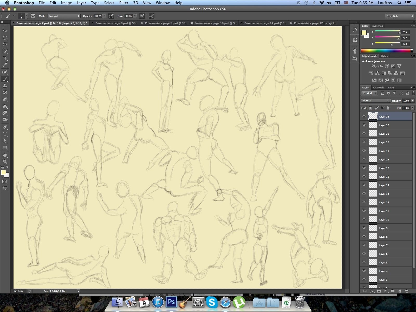The image size is (416, 312).
Task: Add Brightness/Contrast adjustment
Action: tap(374, 66)
